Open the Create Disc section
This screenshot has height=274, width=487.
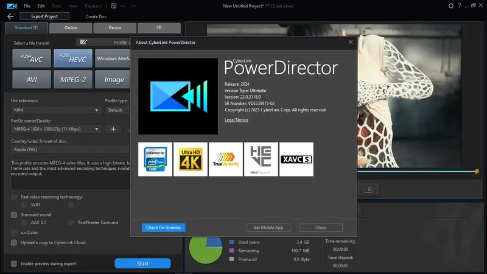(x=96, y=16)
